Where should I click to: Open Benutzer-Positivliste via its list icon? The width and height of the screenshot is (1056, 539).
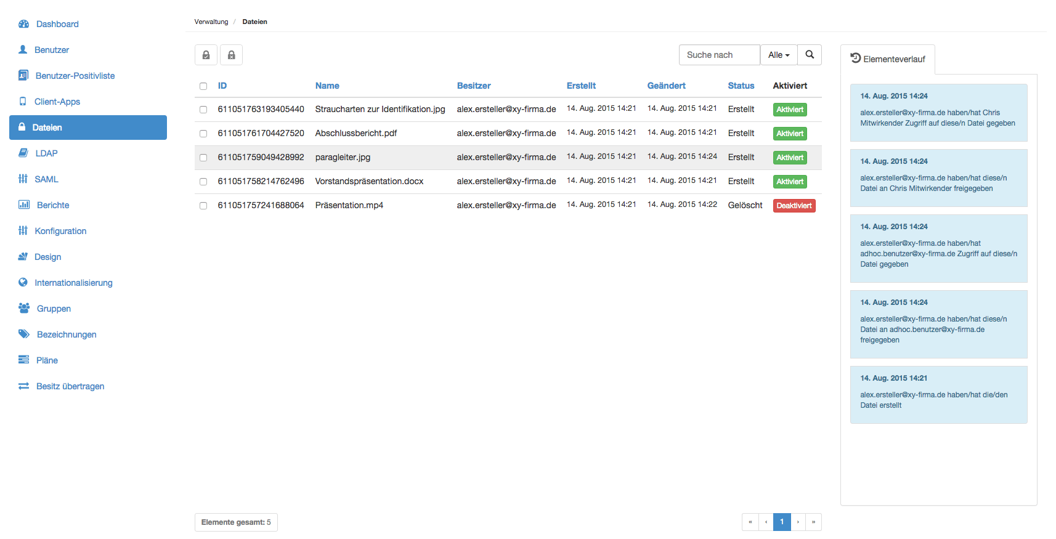click(x=23, y=75)
